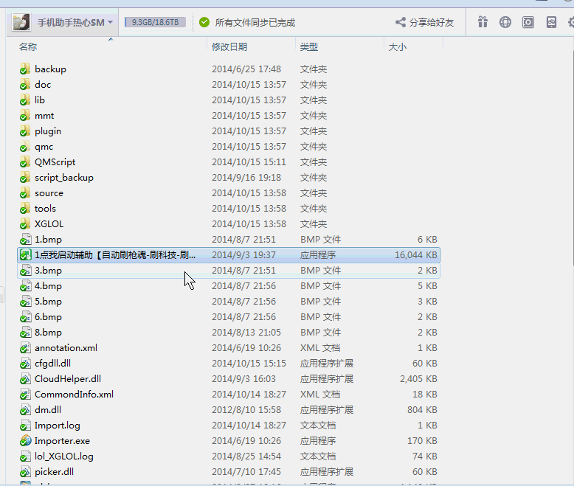Click the Import.log file icon
Image resolution: width=574 pixels, height=486 pixels.
(x=25, y=426)
